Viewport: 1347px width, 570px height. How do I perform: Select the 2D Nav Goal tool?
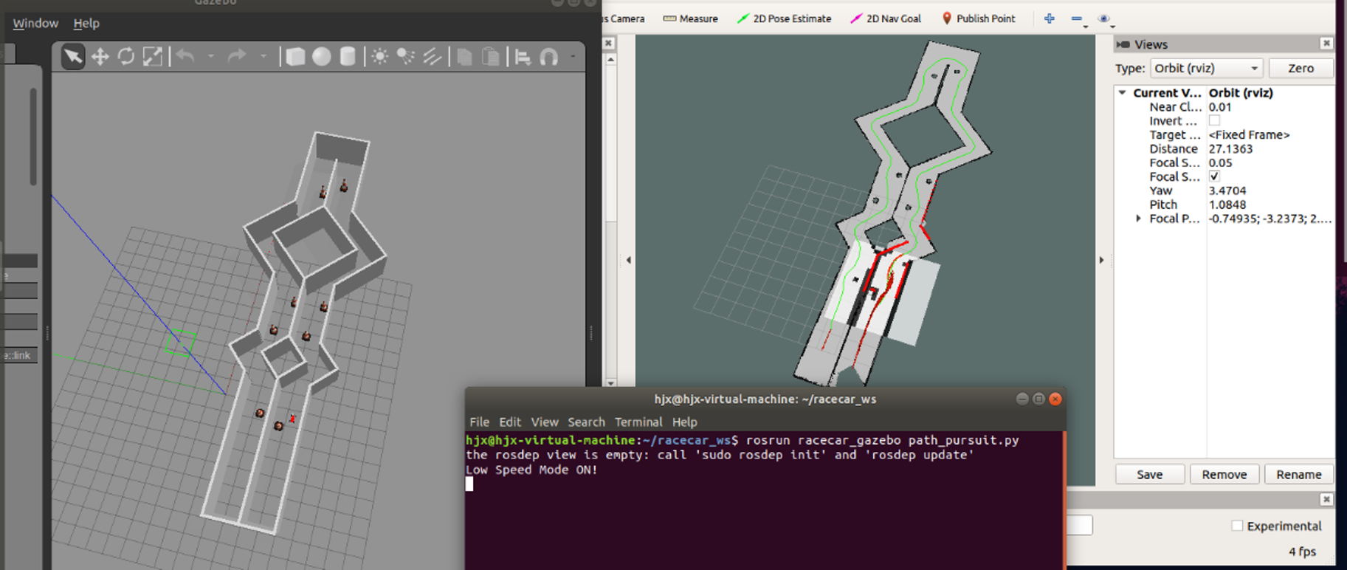(885, 18)
